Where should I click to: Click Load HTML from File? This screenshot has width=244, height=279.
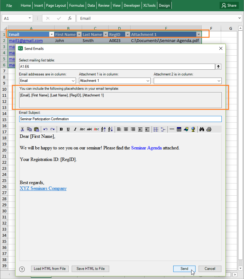point(49,269)
